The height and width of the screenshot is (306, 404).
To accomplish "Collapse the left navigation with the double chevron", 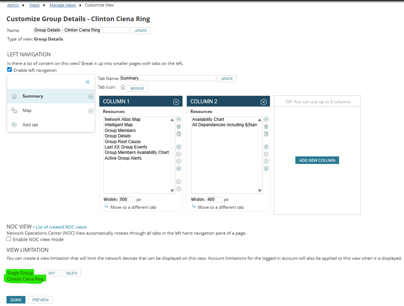I will click(x=87, y=82).
